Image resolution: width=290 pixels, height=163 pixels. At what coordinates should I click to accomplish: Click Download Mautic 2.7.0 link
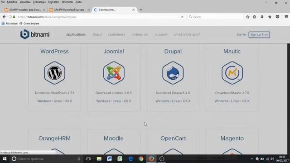pyautogui.click(x=232, y=93)
